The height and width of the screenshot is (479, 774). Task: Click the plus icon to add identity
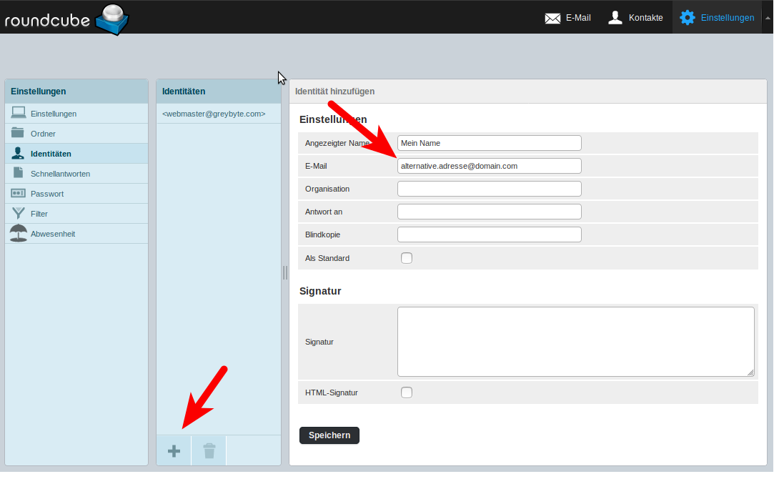pyautogui.click(x=174, y=451)
